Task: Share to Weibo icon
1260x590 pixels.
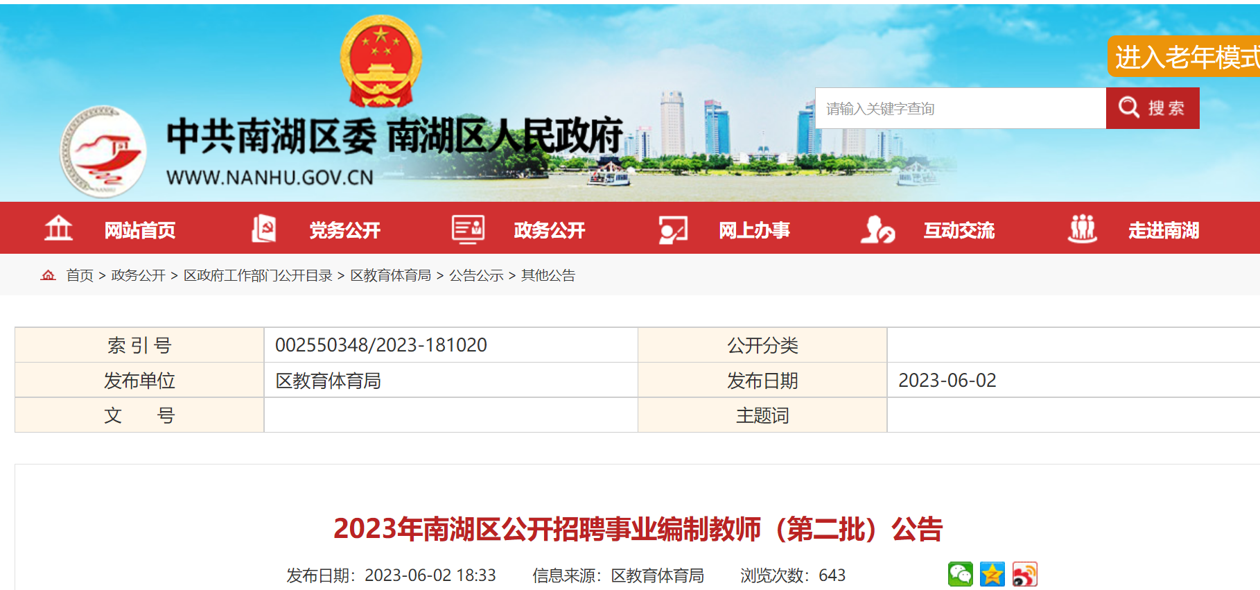Action: (1025, 574)
